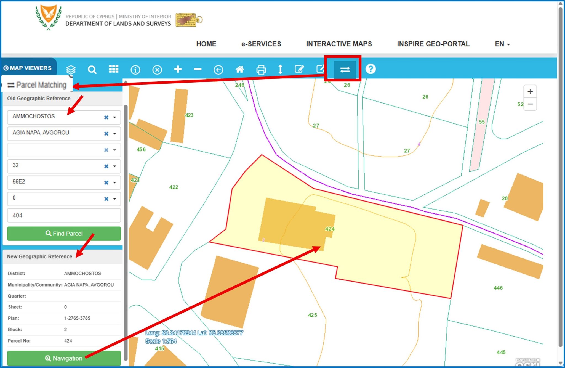Click the search magnifier toolbar icon
The image size is (565, 368).
[x=92, y=70]
